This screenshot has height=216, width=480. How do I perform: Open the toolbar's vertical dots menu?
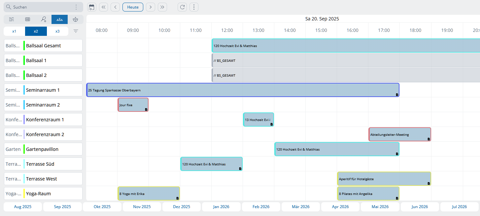coord(194,7)
